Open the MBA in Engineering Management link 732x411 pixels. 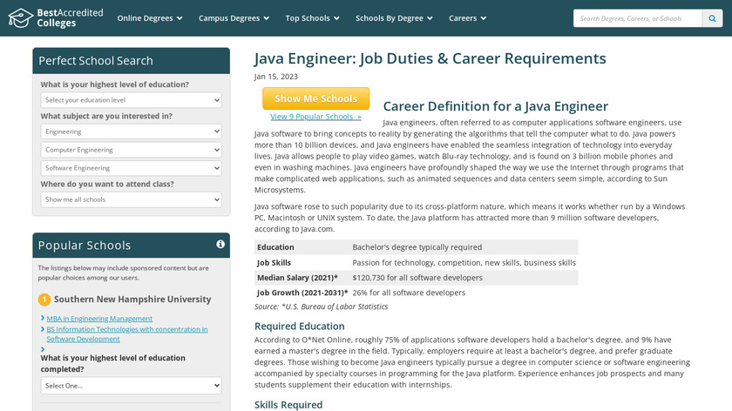[x=99, y=319]
